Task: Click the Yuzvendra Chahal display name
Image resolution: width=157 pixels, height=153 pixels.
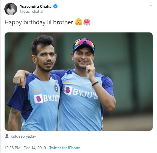Action: pos(36,6)
